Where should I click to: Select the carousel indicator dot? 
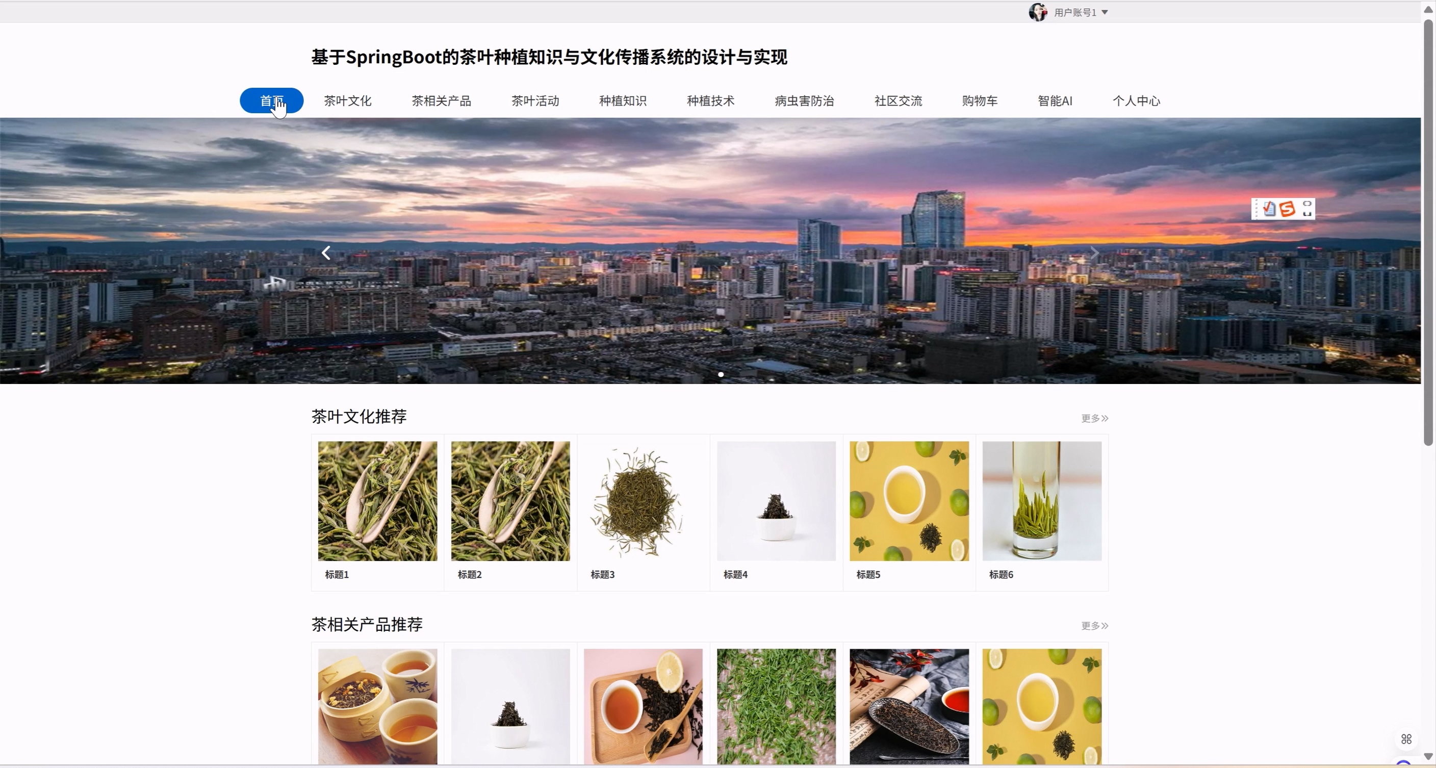(x=721, y=374)
